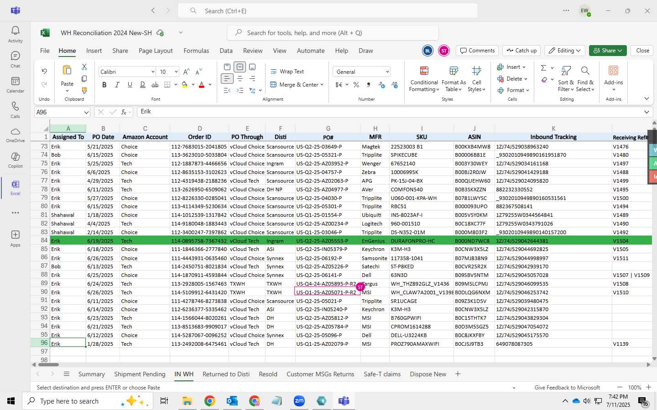Click the insert function fx icon
Screen dimensions: 657x410
(124, 112)
